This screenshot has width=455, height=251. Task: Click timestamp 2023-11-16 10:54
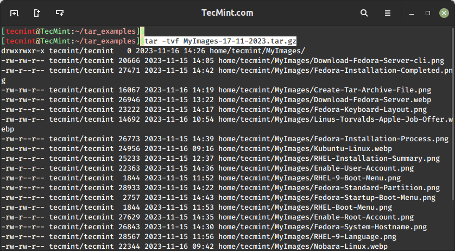[179, 120]
